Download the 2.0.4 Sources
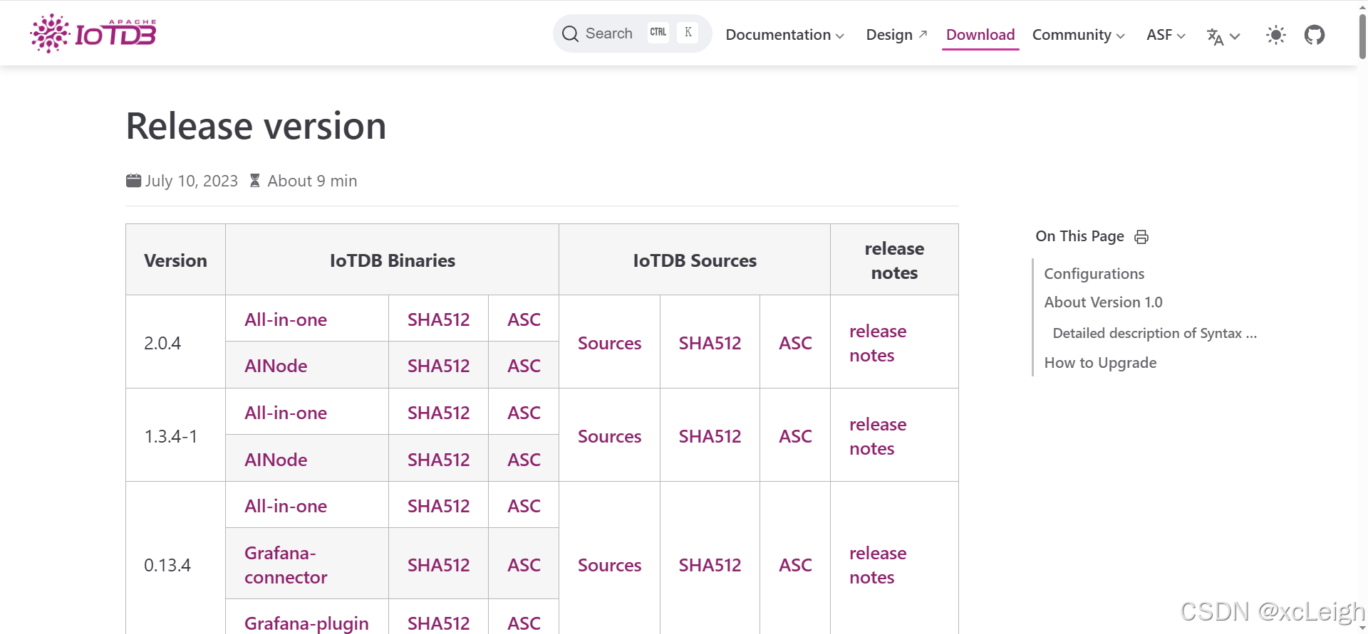This screenshot has width=1368, height=634. (609, 343)
